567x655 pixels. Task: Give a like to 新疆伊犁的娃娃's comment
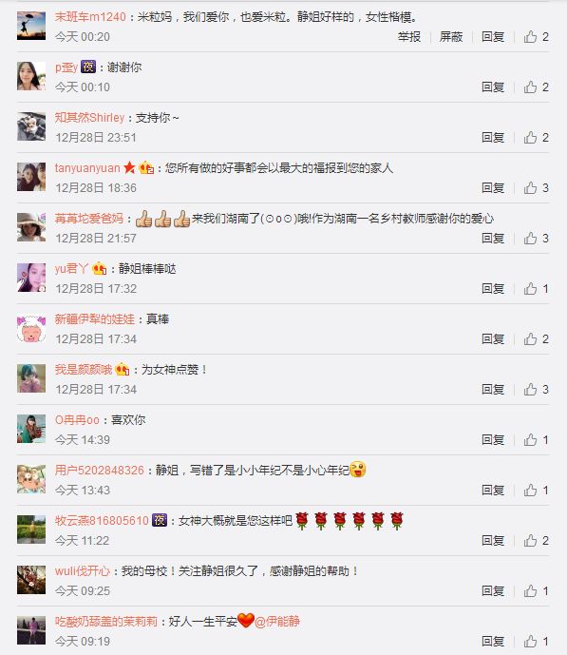[536, 339]
